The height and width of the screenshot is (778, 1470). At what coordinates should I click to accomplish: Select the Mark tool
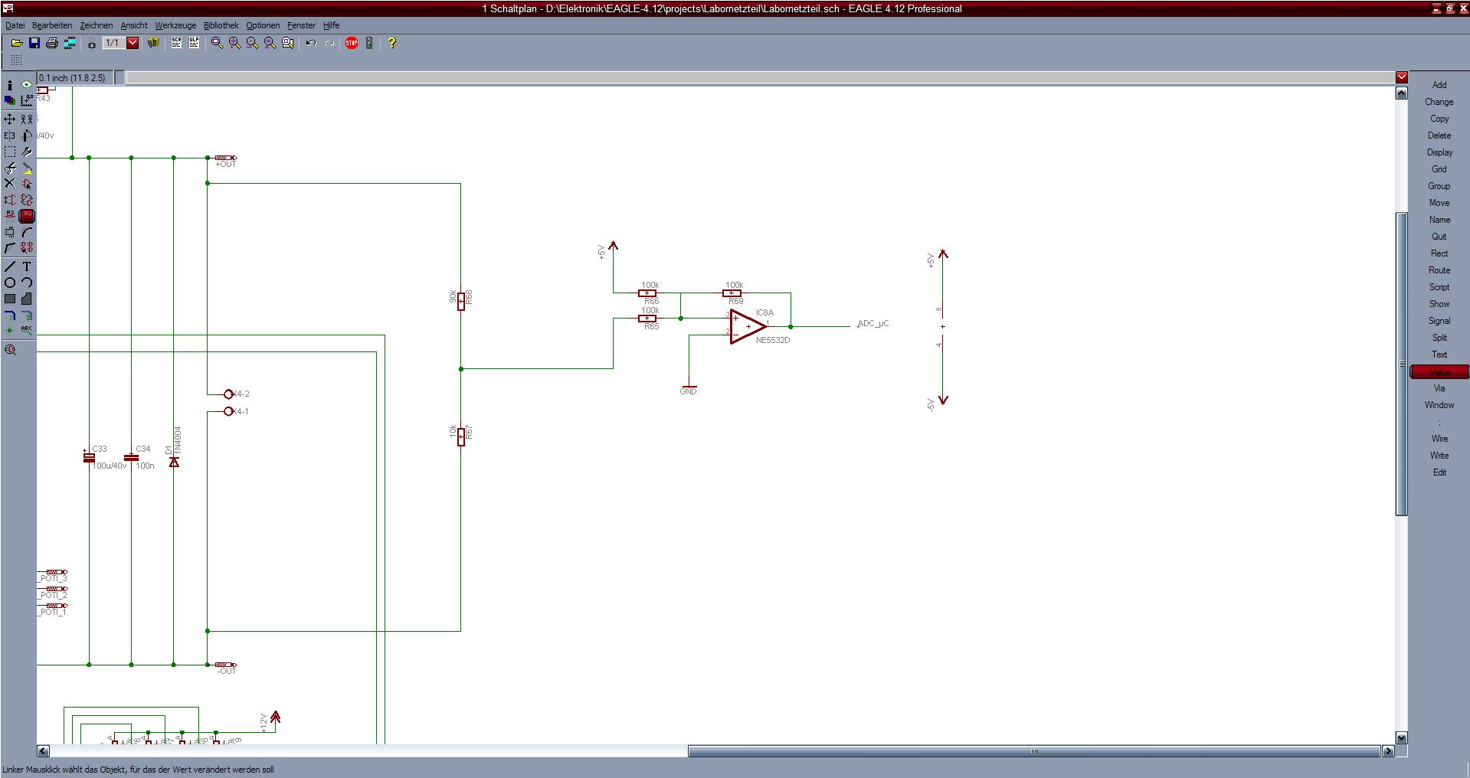(x=27, y=100)
